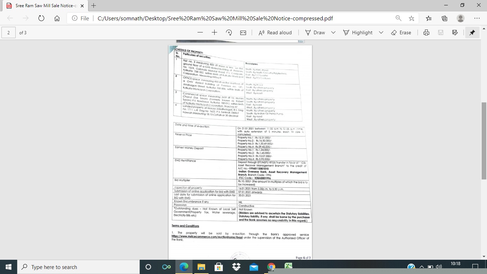
Task: Rotate the PDF page
Action: coord(229,32)
